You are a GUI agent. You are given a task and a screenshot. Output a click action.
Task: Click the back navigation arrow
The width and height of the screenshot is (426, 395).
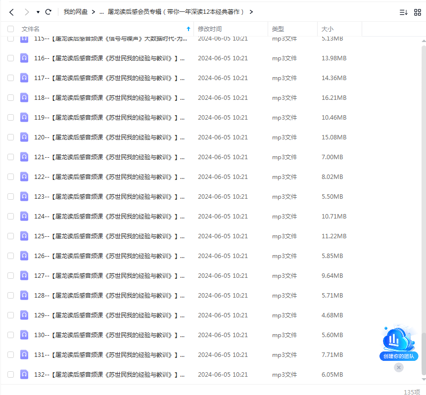tap(11, 11)
